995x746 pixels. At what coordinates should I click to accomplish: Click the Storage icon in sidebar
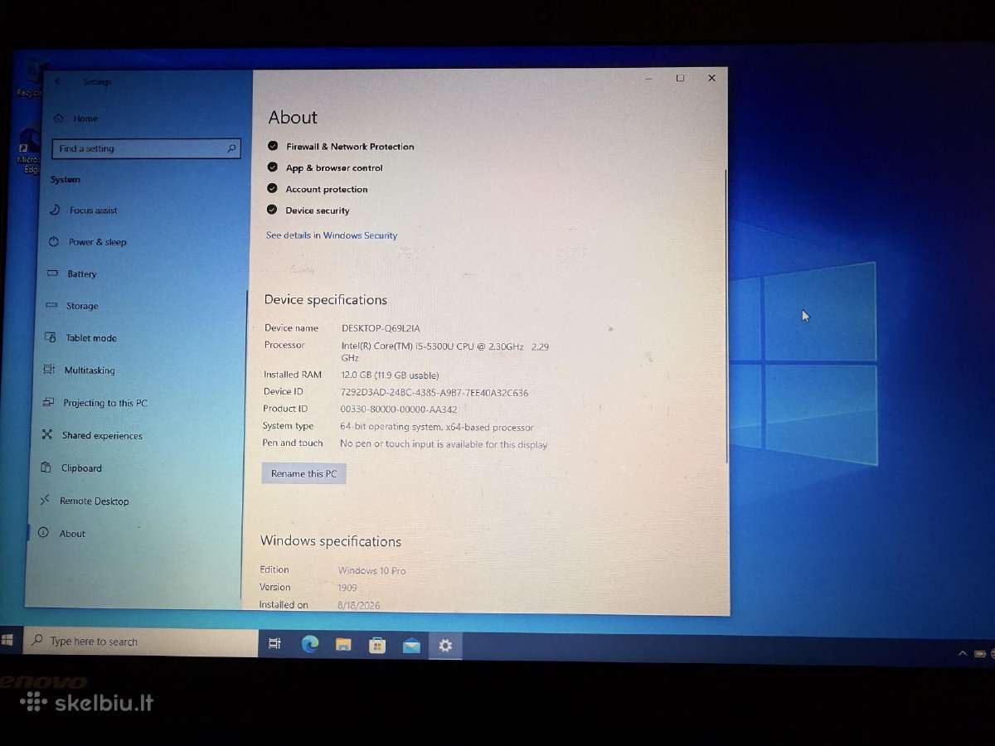(x=51, y=305)
